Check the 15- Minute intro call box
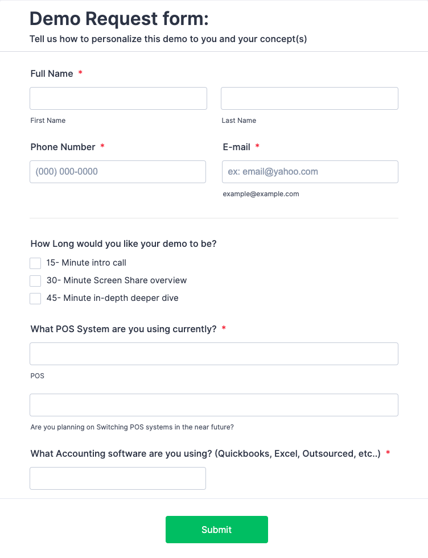The image size is (428, 558). click(35, 263)
